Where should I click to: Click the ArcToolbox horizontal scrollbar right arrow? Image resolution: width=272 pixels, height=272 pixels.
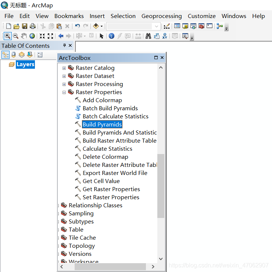tap(153, 266)
